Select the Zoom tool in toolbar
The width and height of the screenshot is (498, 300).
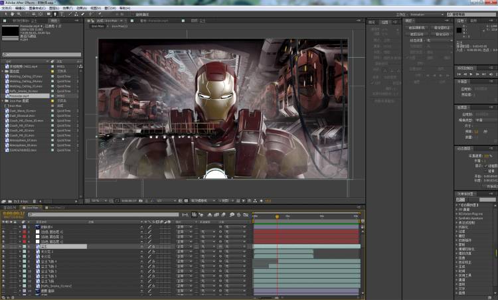pyautogui.click(x=18, y=14)
